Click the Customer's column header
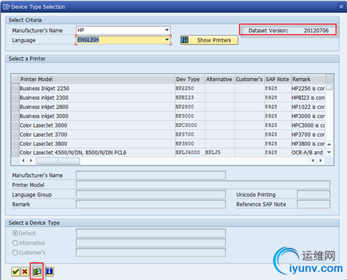This screenshot has width=347, height=280. pos(249,79)
